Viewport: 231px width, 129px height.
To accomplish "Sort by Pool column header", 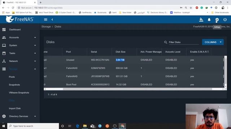I will click(68, 52).
